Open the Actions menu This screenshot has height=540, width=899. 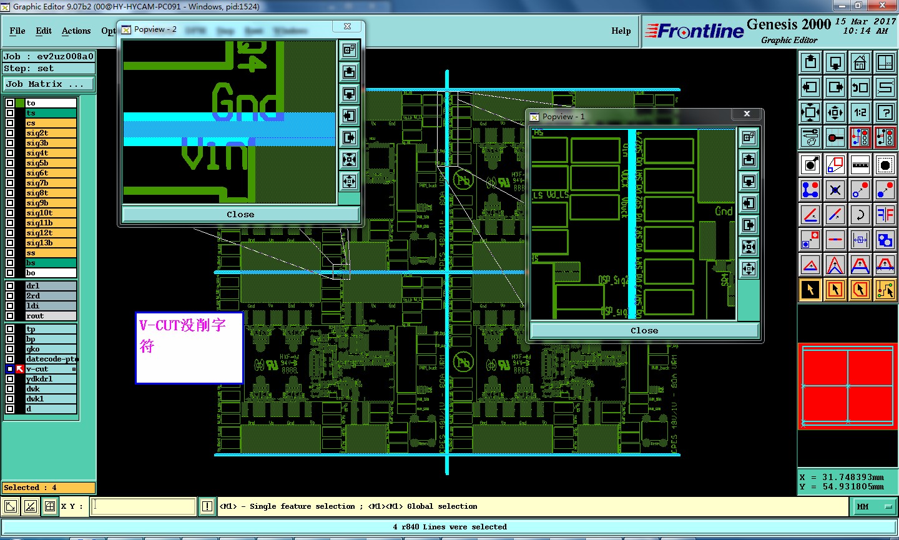pos(76,31)
